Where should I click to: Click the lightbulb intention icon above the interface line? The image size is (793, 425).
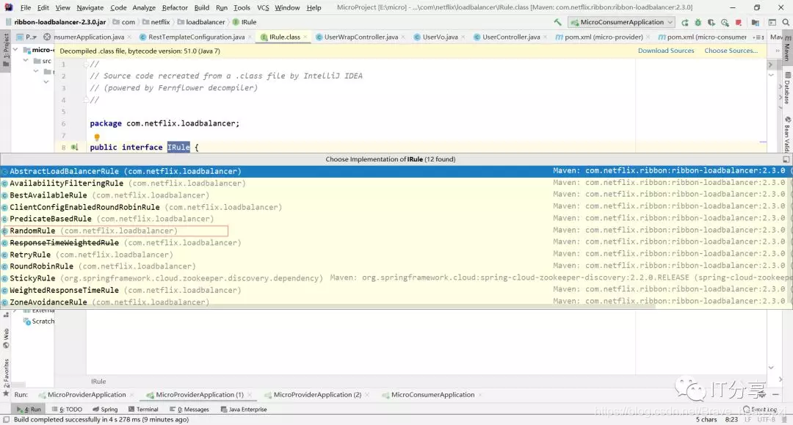97,137
